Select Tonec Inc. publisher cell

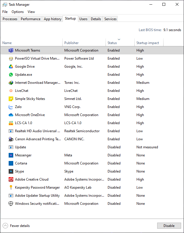(x=72, y=83)
